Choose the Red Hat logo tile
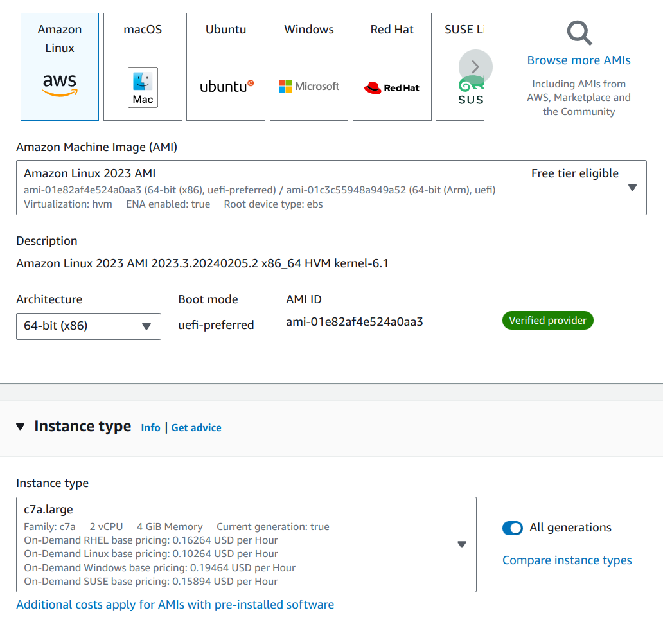This screenshot has height=631, width=663. pyautogui.click(x=392, y=67)
